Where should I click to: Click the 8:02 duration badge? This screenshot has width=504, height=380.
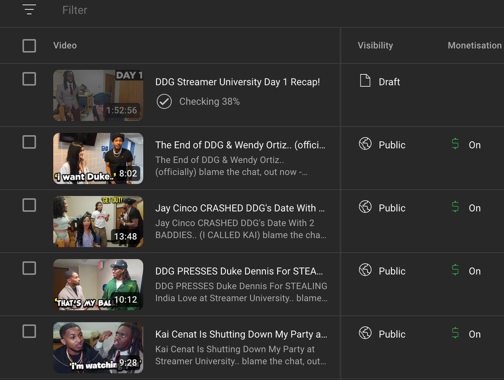pos(128,173)
